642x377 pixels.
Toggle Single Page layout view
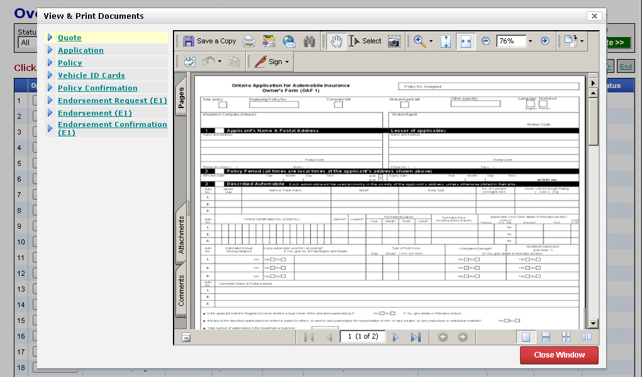(526, 337)
